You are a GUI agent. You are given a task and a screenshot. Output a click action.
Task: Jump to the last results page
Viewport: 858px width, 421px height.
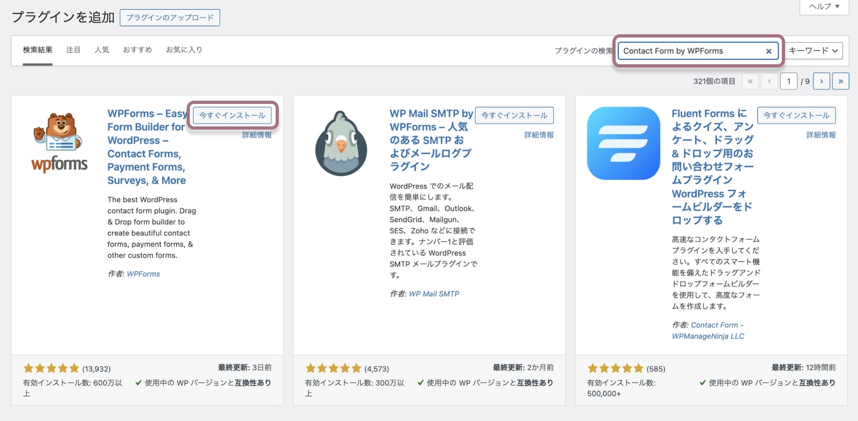[841, 81]
